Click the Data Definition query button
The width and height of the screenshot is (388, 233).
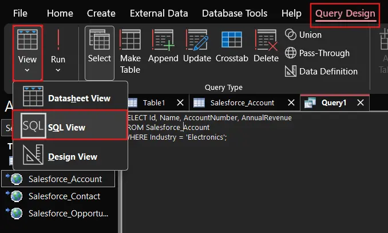(x=321, y=72)
